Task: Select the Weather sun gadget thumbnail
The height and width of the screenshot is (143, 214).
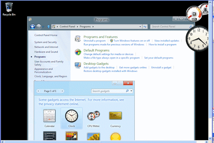Action: (116, 137)
